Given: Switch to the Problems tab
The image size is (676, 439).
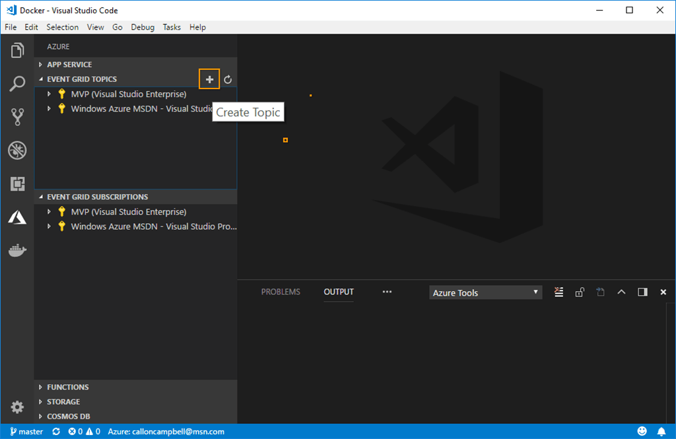Looking at the screenshot, I should pos(281,292).
